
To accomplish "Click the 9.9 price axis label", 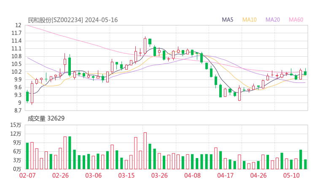I will (18, 79).
